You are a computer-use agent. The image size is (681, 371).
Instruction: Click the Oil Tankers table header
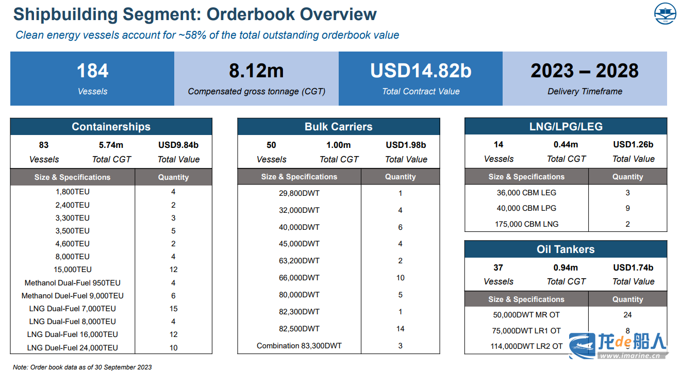pyautogui.click(x=566, y=249)
